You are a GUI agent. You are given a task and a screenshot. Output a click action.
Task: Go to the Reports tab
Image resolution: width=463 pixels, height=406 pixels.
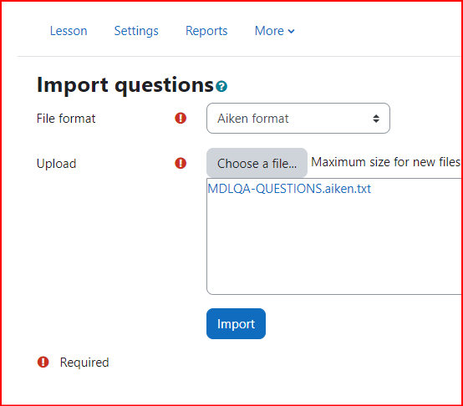click(x=206, y=31)
